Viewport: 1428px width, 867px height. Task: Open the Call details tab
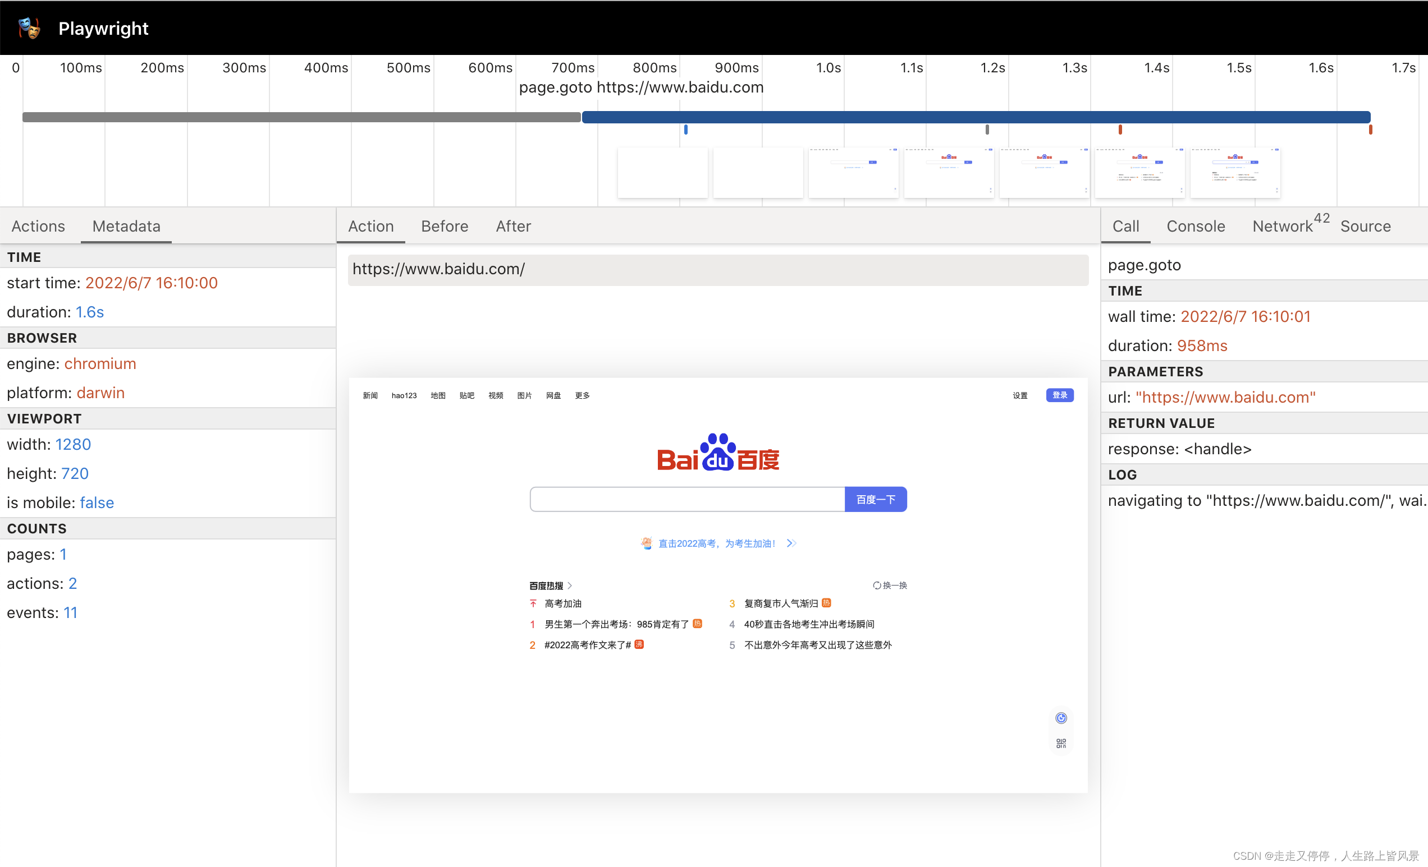point(1125,226)
